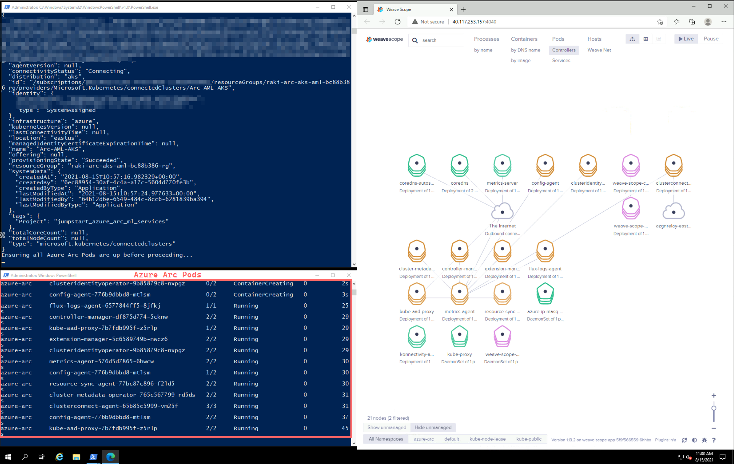Filter by azure-arc namespace
Image resolution: width=734 pixels, height=464 pixels.
point(424,439)
